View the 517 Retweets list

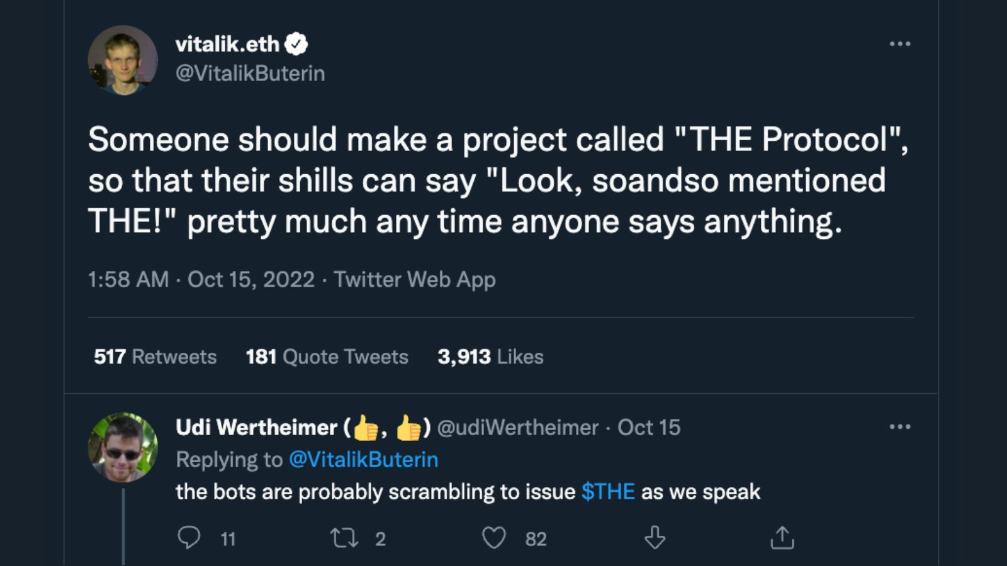[155, 357]
